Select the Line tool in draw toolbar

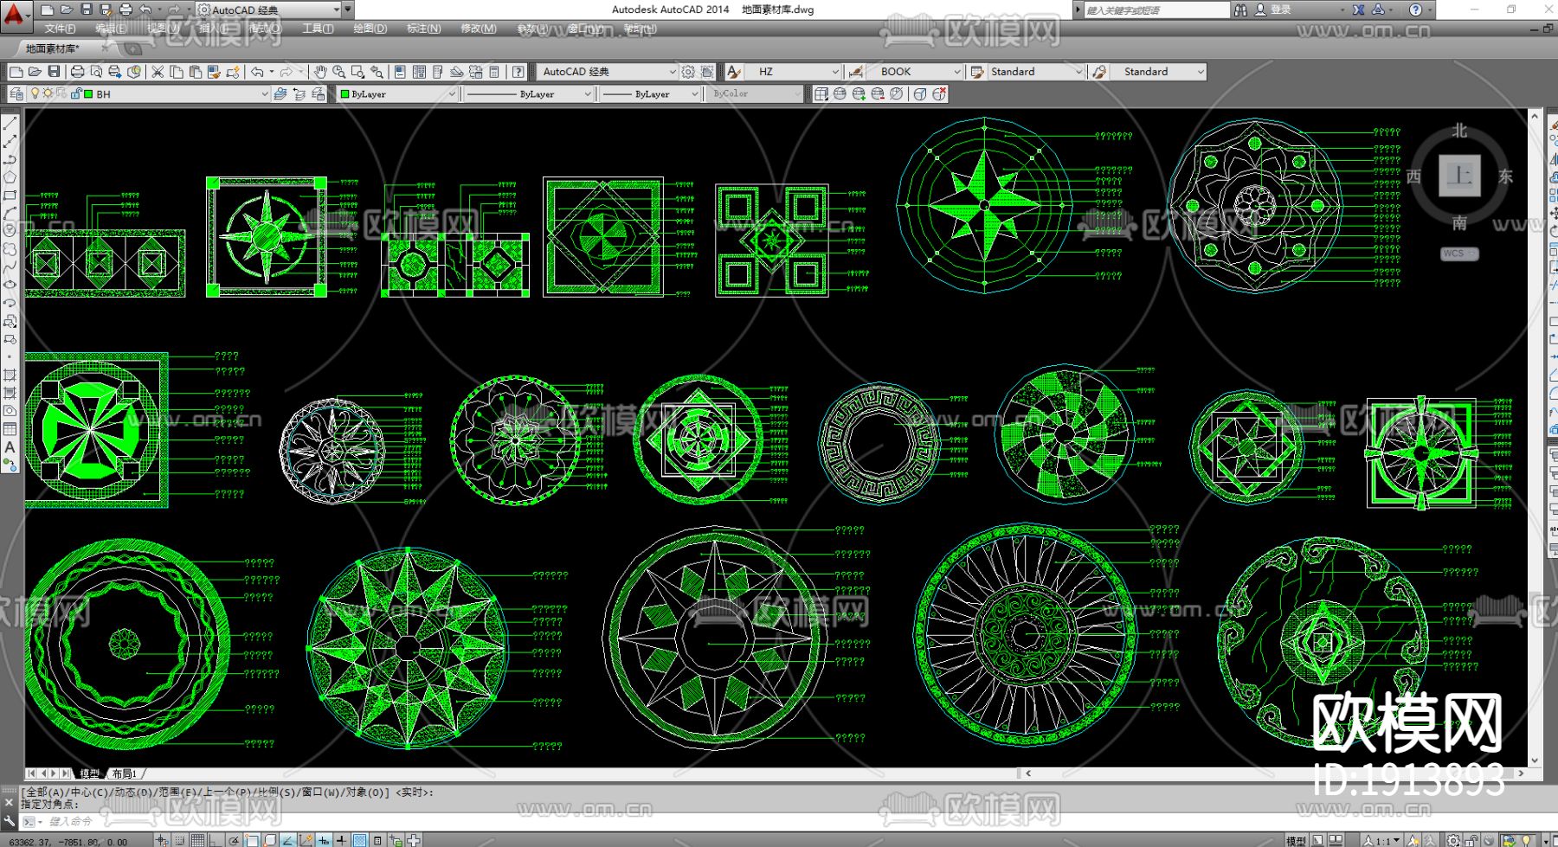tap(10, 125)
